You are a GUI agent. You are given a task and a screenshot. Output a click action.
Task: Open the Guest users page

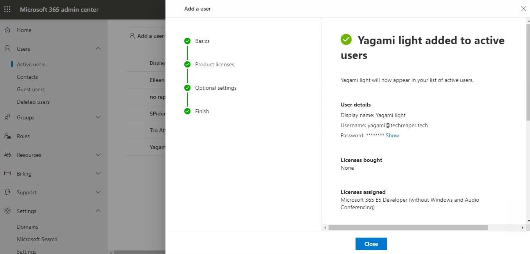point(31,89)
